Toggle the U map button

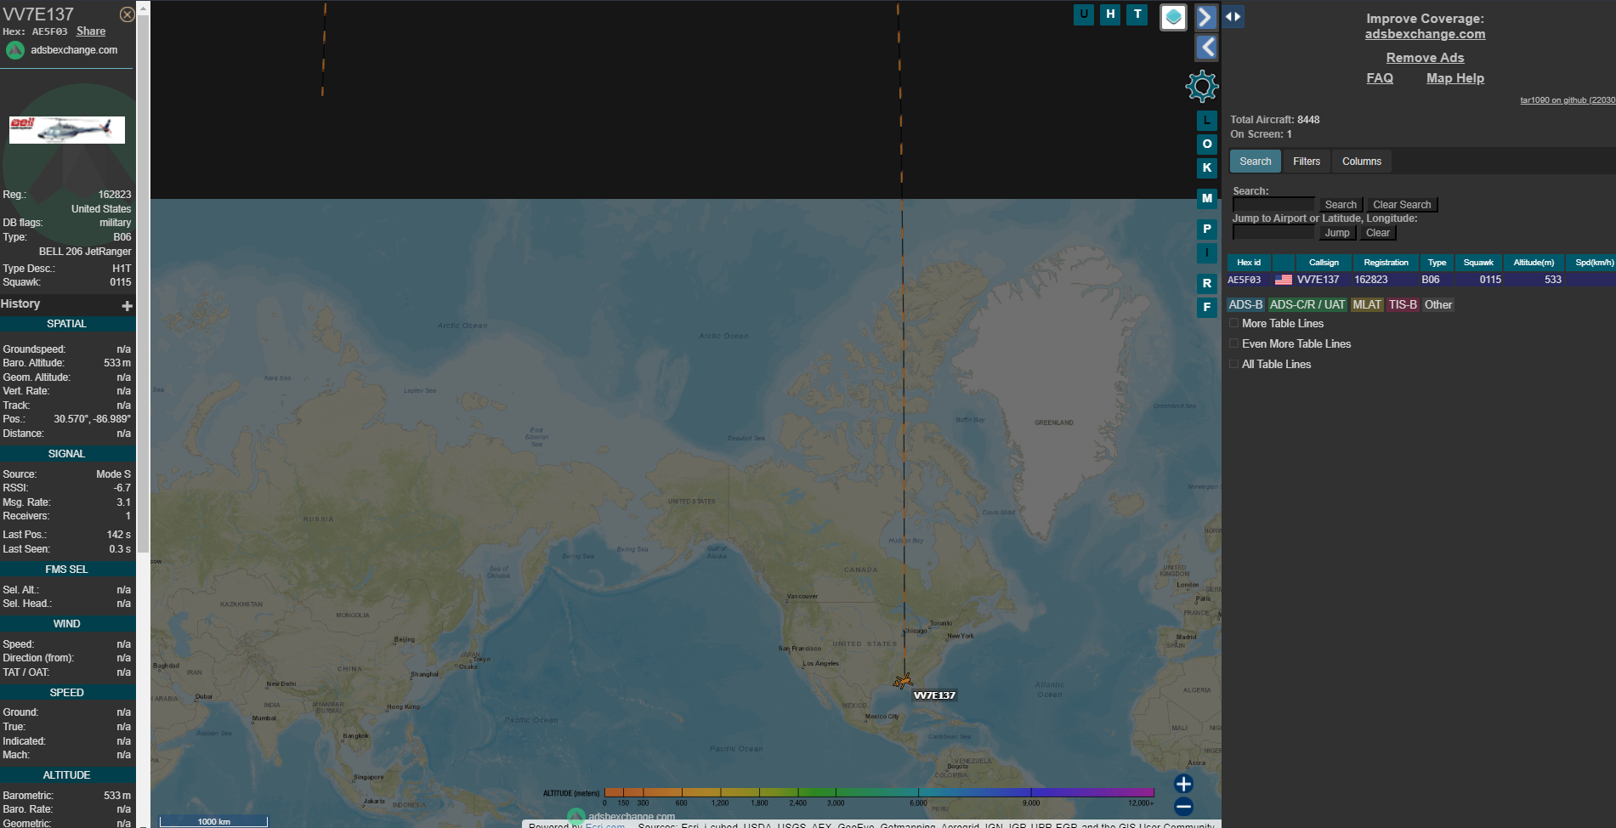(x=1084, y=14)
